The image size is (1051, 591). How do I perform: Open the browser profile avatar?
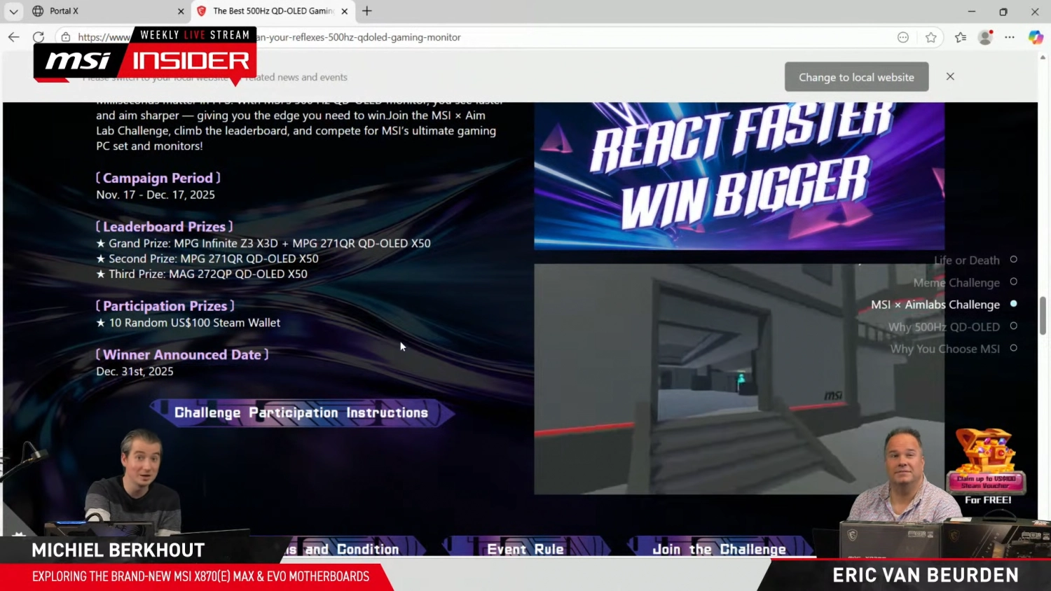[985, 38]
